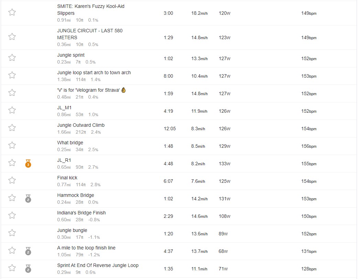Star the JL_R1 segment
358x279 pixels.
click(12, 163)
